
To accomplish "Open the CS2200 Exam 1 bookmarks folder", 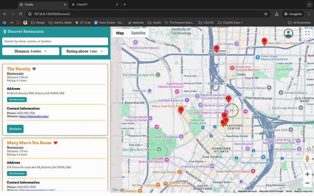I will 230,23.
